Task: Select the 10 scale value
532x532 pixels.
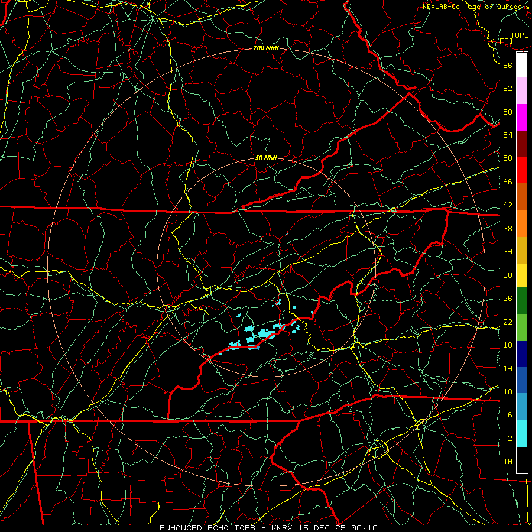Action: click(508, 391)
